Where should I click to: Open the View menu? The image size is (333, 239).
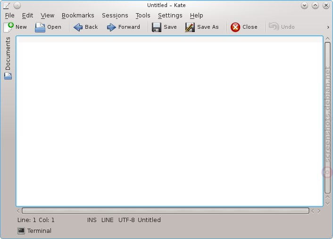[x=48, y=16]
